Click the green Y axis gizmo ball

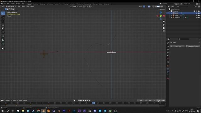point(160,16)
